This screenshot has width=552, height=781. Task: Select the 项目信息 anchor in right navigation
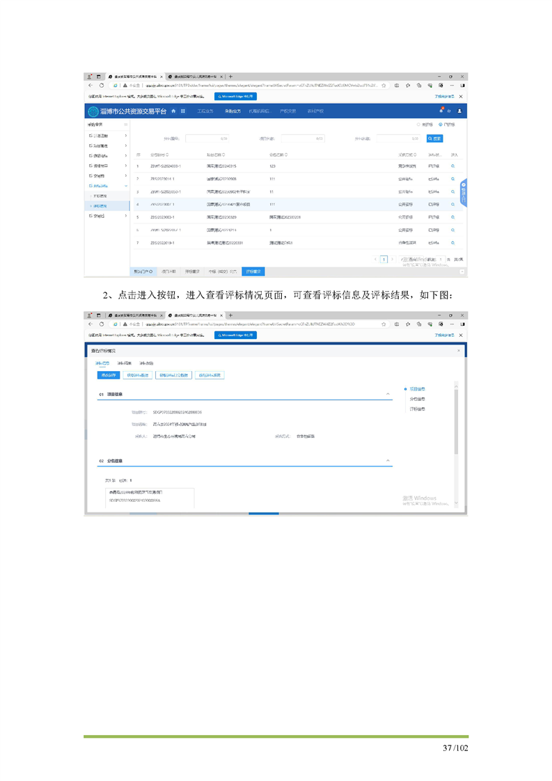pyautogui.click(x=418, y=389)
